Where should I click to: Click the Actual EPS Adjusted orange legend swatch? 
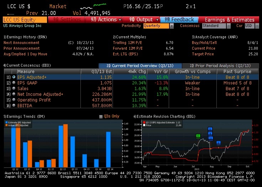(x=6, y=125)
